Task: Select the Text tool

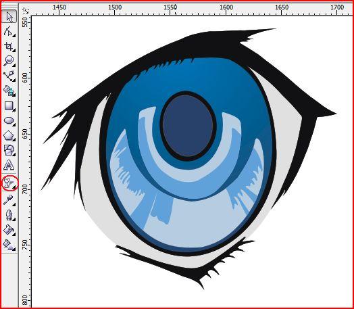Action: (x=9, y=165)
